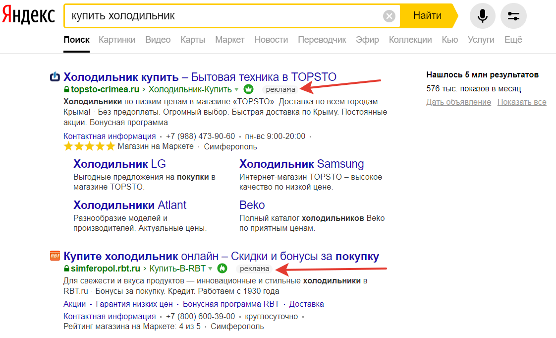Click 576 тыс. показов в месяц text
Screen dimensions: 556x338
474,88
